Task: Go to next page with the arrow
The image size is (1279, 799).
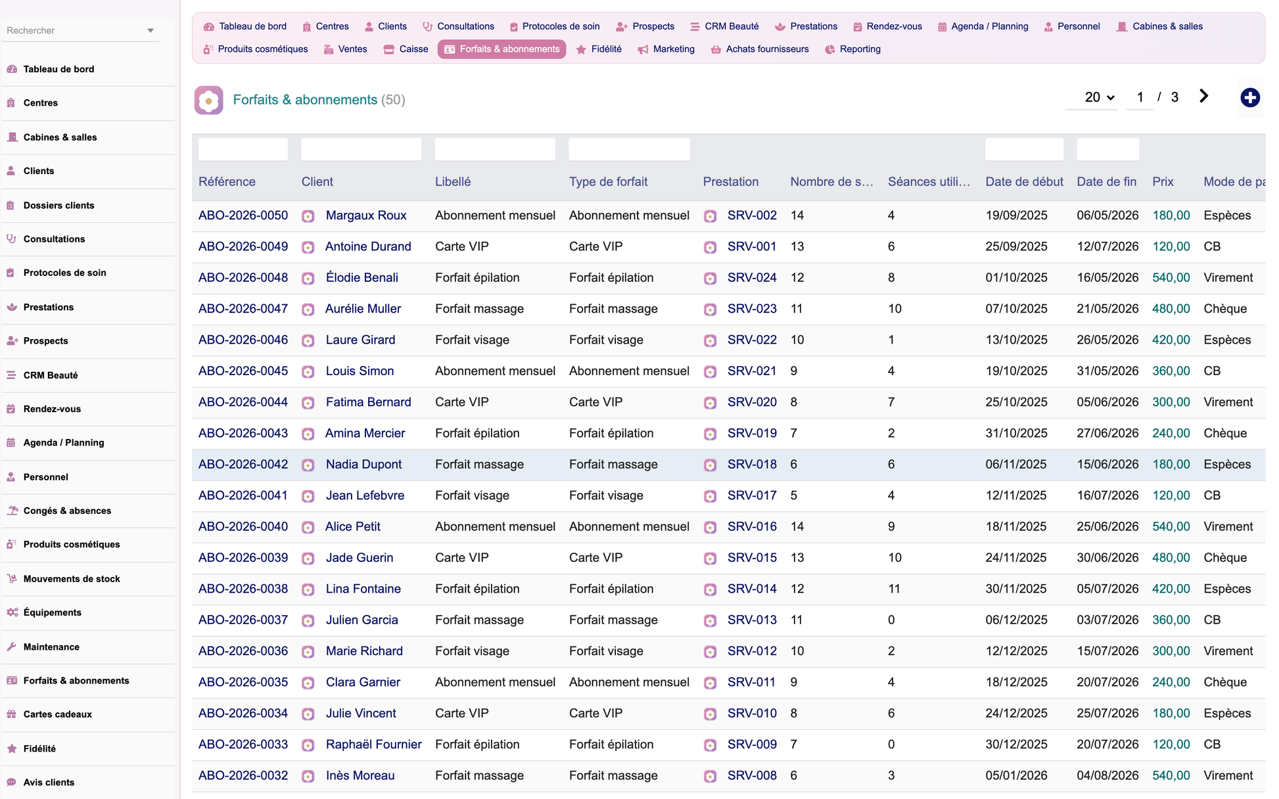Action: (x=1203, y=97)
